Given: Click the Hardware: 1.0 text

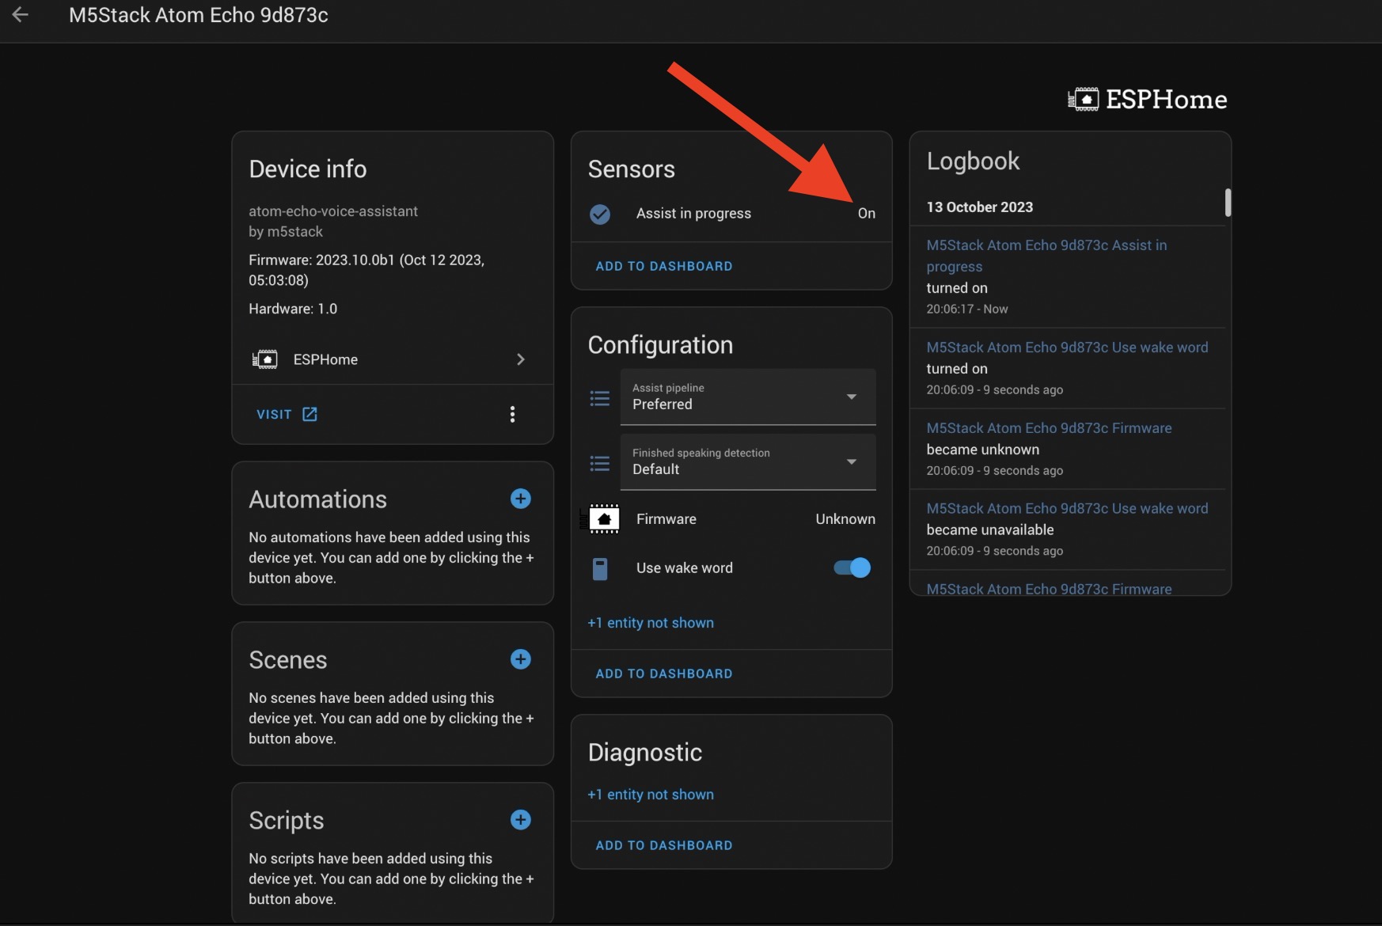Looking at the screenshot, I should pyautogui.click(x=293, y=309).
